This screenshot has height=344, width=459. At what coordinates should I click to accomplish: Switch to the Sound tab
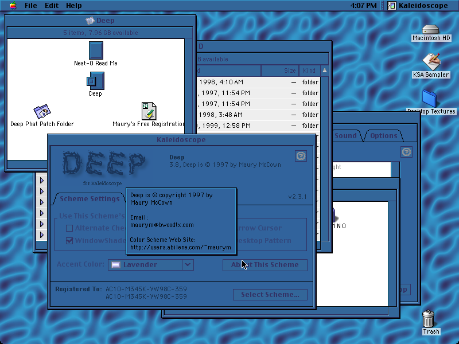point(345,135)
